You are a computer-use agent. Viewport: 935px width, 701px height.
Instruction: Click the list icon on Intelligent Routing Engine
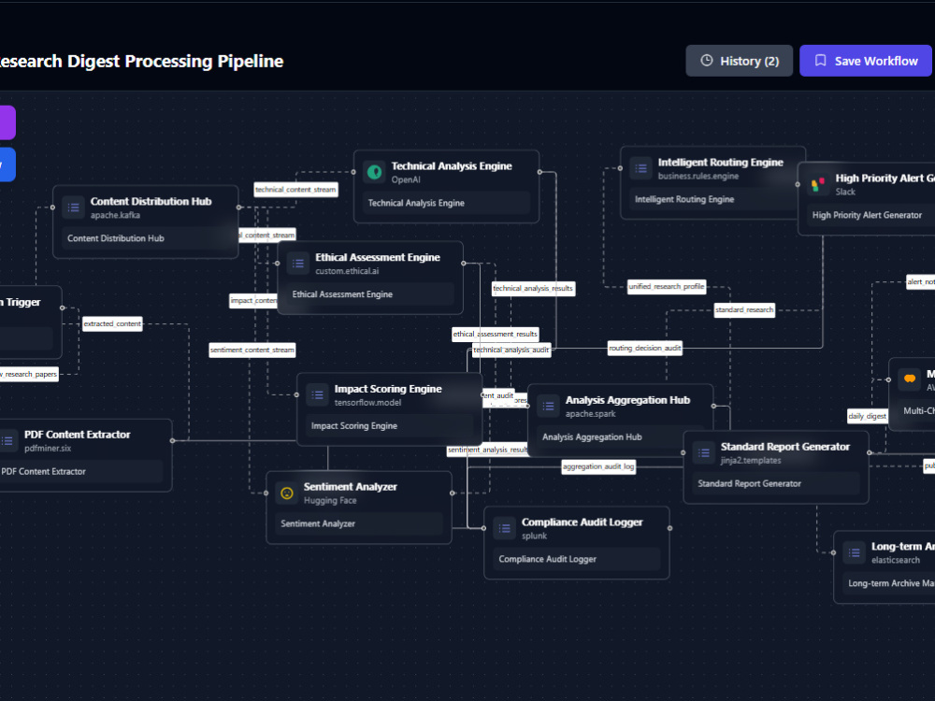(641, 168)
